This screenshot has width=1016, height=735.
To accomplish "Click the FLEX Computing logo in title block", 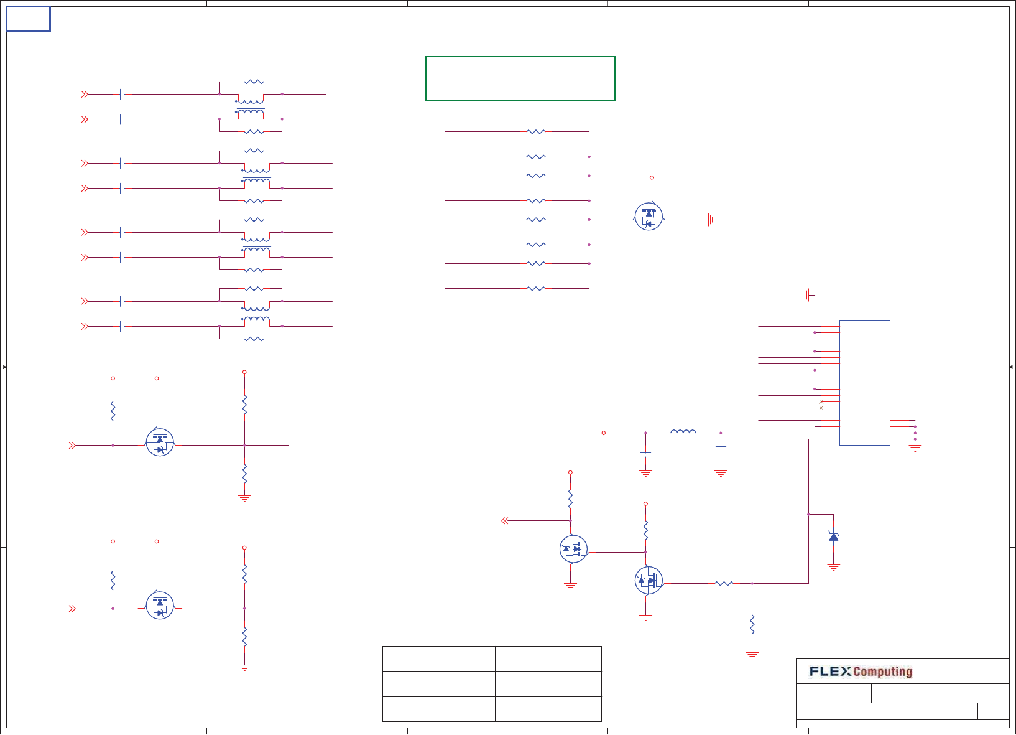I will [x=861, y=672].
